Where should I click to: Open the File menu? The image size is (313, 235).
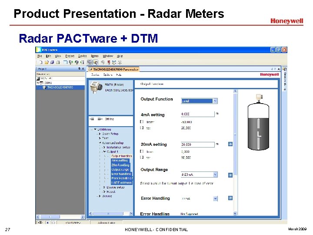(x=40, y=56)
